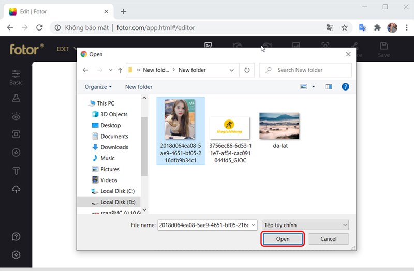Click the Cancel button
414x271 pixels.
coord(328,239)
